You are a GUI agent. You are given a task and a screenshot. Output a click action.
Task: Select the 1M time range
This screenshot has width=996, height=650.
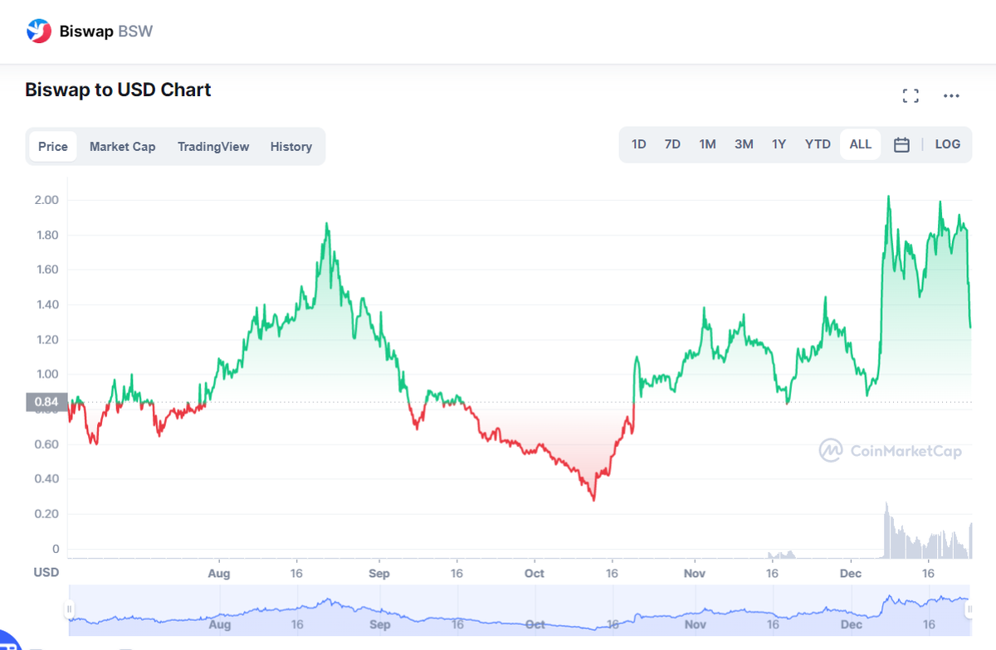(707, 144)
